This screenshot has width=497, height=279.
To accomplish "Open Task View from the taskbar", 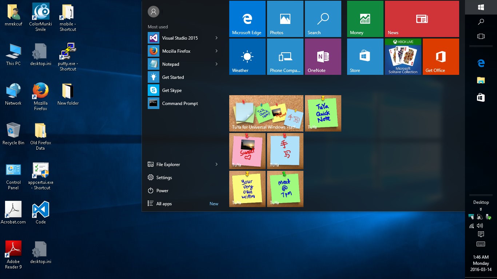I will tap(481, 36).
